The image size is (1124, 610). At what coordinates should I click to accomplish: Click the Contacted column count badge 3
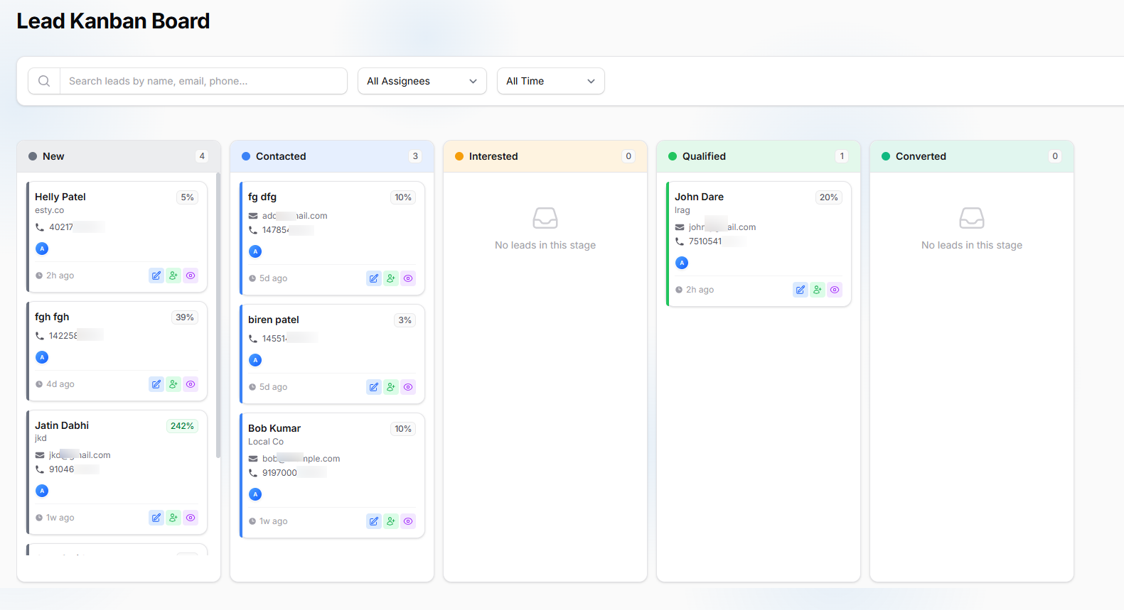tap(415, 156)
